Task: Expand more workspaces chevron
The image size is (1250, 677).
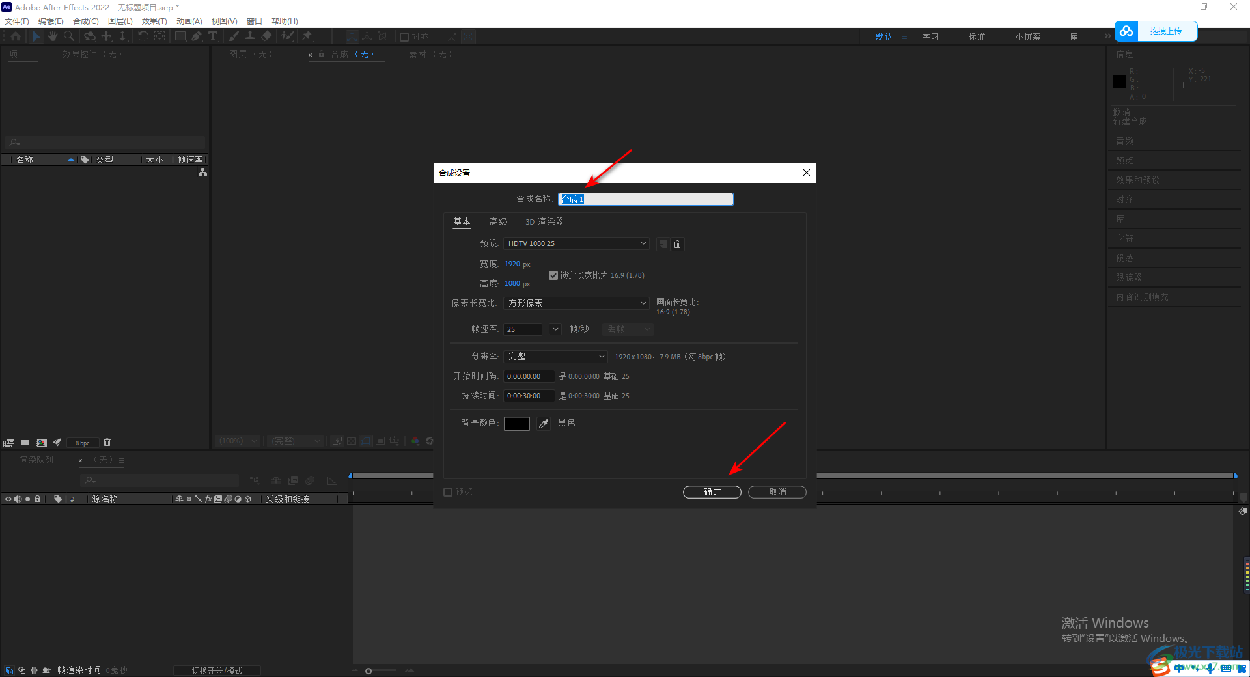Action: 1107,36
